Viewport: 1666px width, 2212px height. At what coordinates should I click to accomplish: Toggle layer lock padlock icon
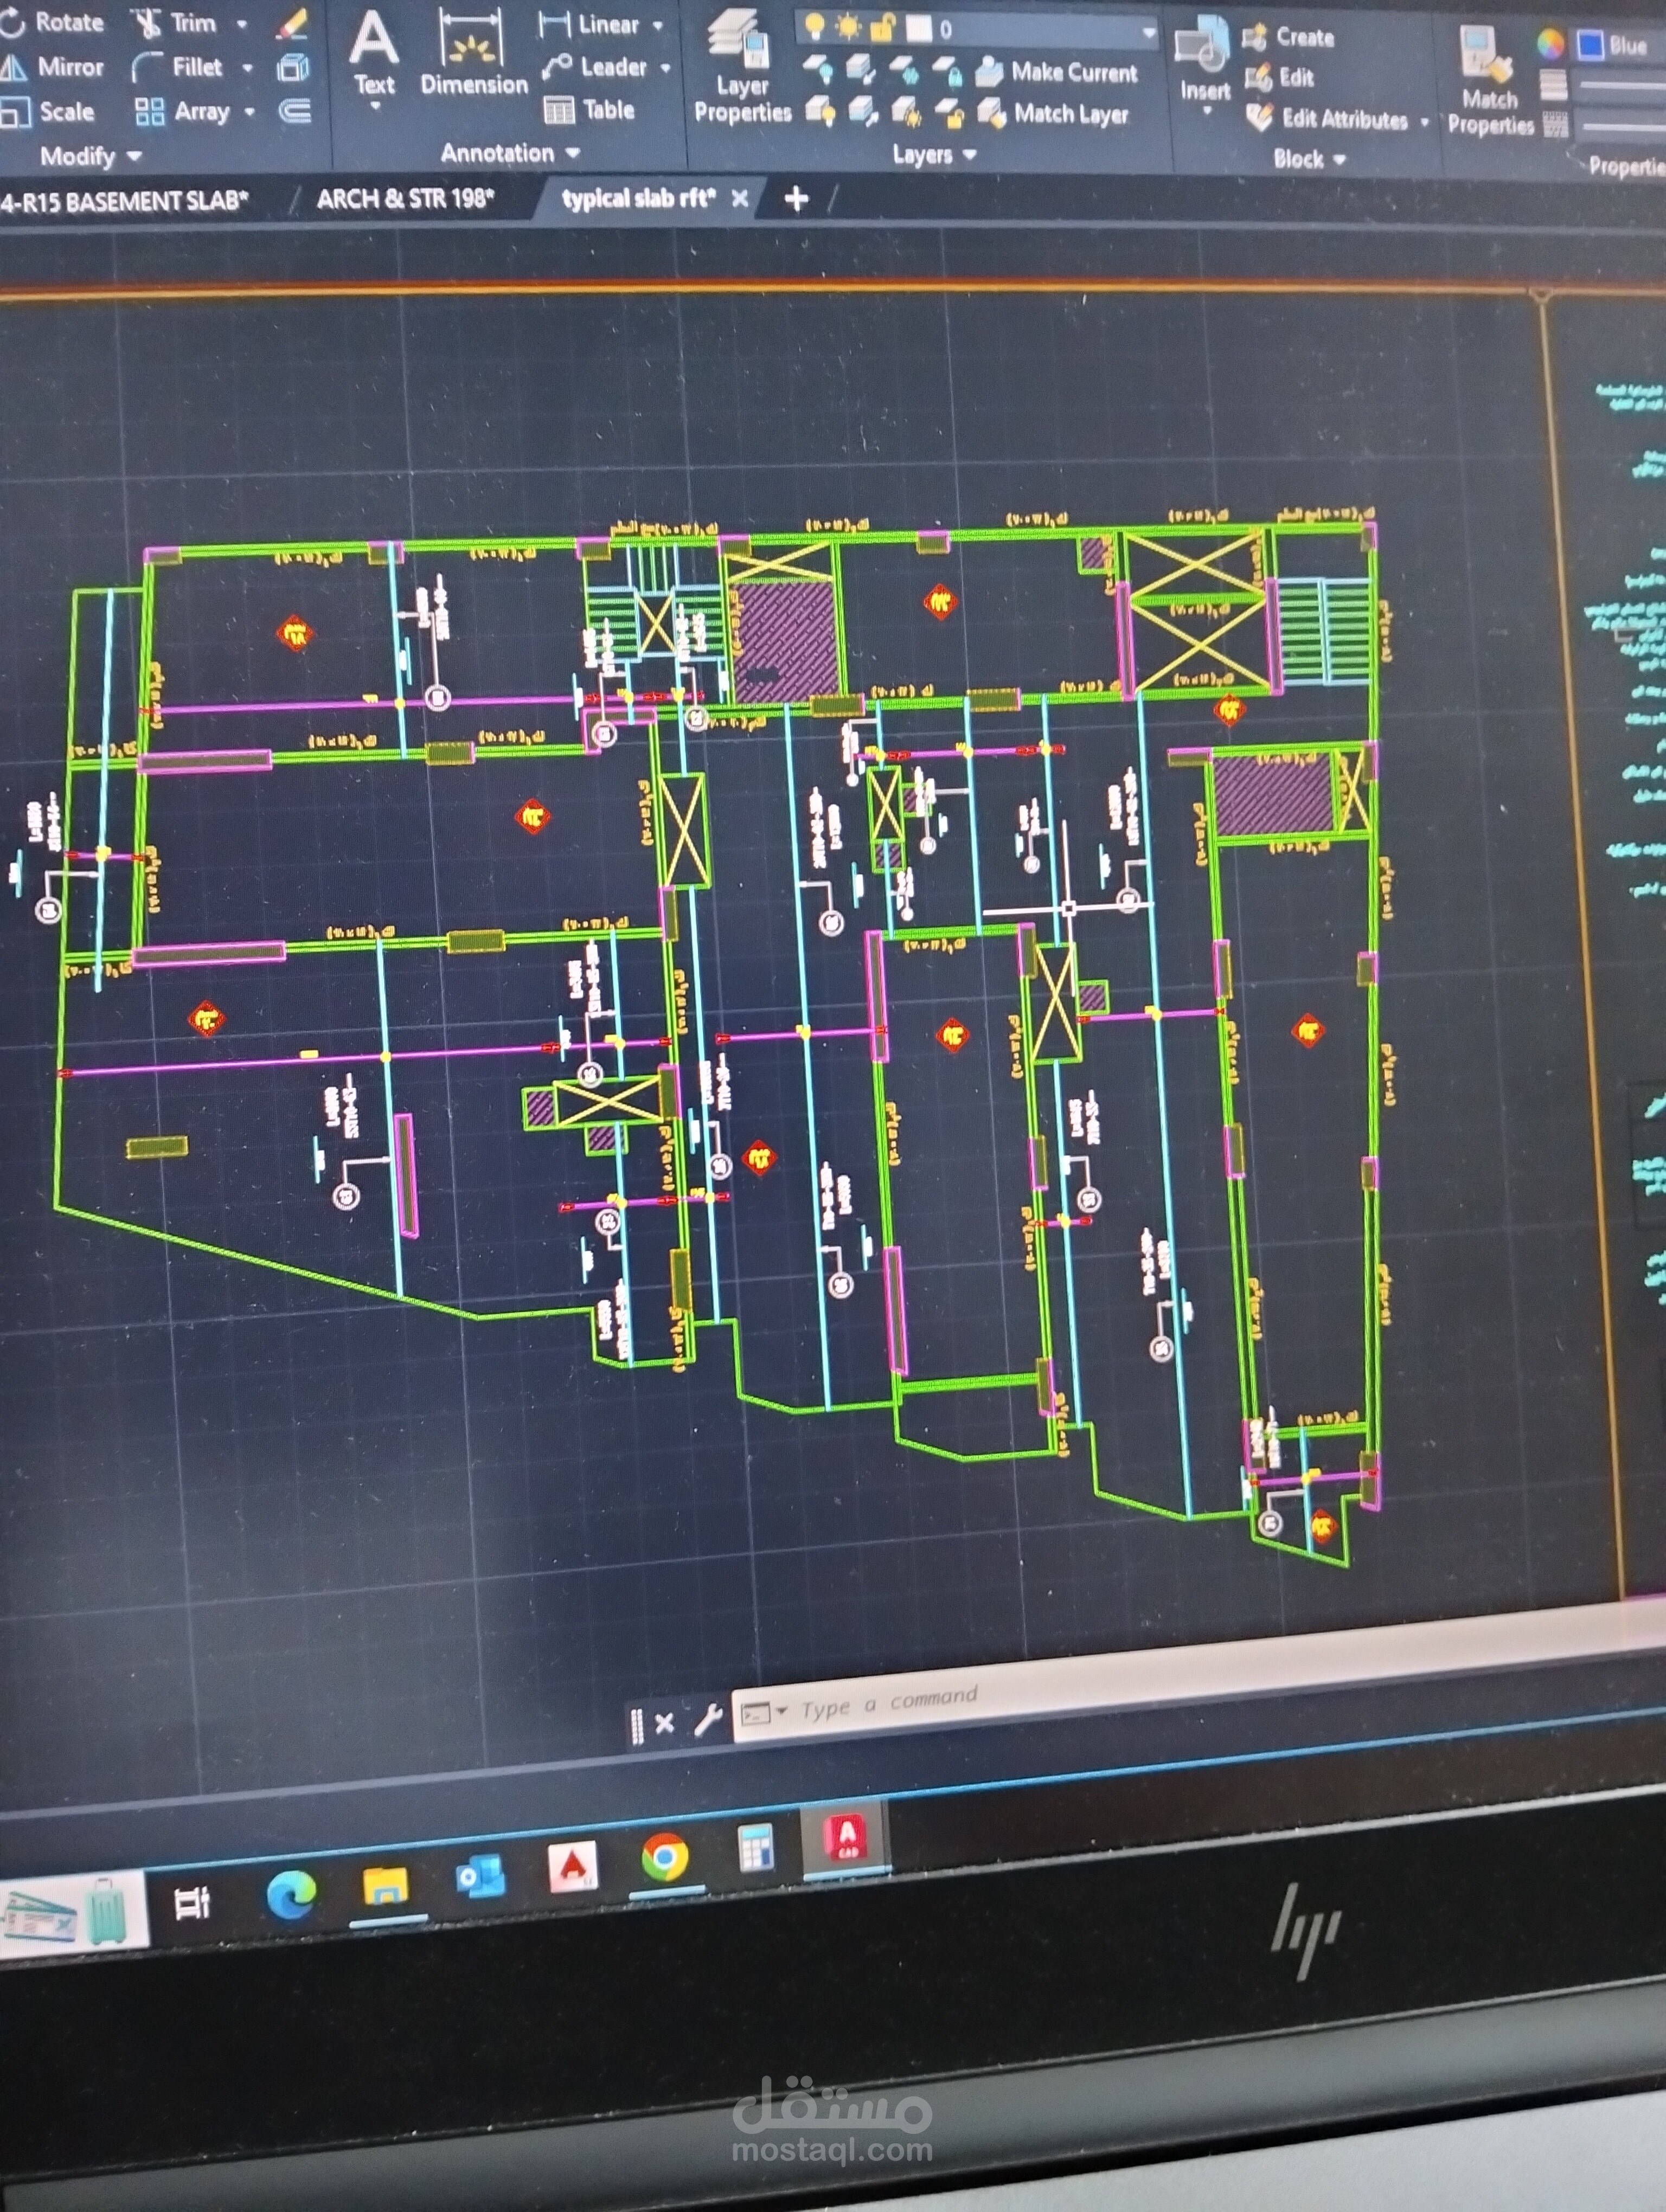(x=881, y=27)
